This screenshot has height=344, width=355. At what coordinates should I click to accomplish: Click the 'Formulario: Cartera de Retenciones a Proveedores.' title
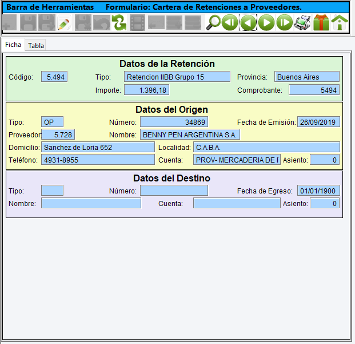pos(204,7)
